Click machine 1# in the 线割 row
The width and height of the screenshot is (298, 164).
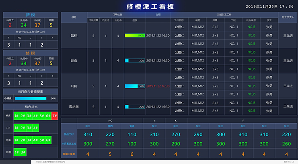pos(16,152)
